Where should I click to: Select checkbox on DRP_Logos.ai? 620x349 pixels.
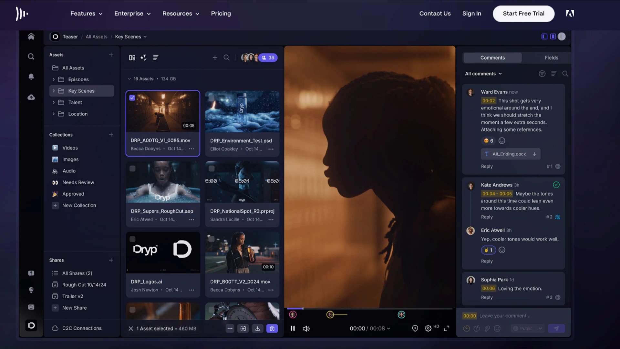[x=132, y=239]
